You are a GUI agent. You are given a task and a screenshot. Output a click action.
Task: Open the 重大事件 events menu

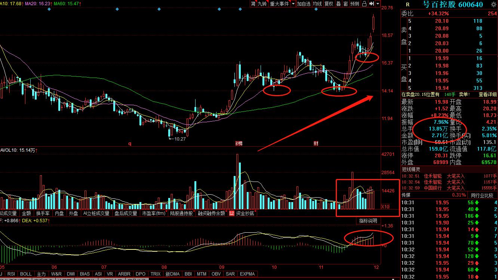tap(279, 4)
